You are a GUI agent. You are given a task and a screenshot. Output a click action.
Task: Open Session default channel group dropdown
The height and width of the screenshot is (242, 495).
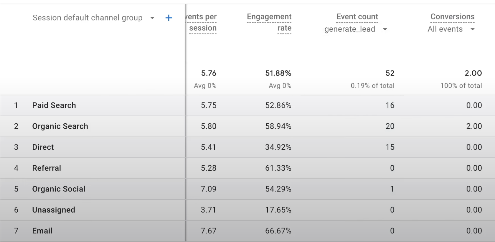coord(152,18)
